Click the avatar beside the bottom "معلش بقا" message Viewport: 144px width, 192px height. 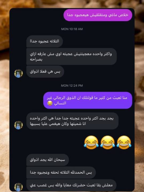[x=18, y=187]
